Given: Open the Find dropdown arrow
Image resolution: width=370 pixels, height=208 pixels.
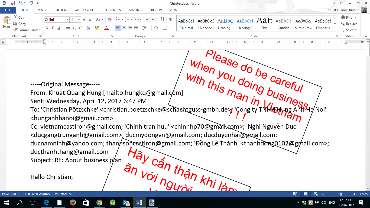Looking at the screenshot, I should tap(355, 18).
